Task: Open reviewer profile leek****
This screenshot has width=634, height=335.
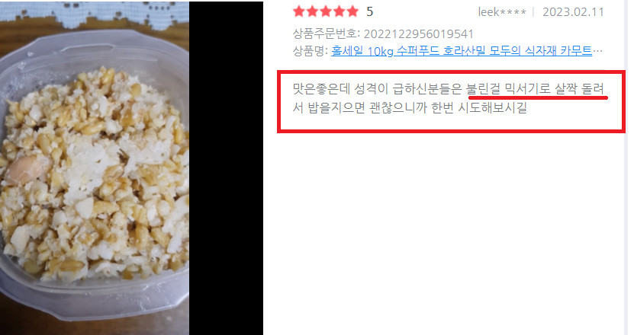Action: pyautogui.click(x=502, y=12)
